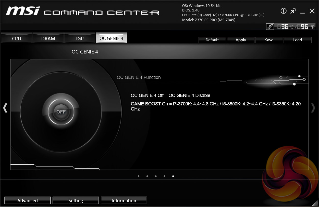Click the 'Model: Z370 PC PRO' line
This screenshot has height=207, width=319.
point(209,20)
